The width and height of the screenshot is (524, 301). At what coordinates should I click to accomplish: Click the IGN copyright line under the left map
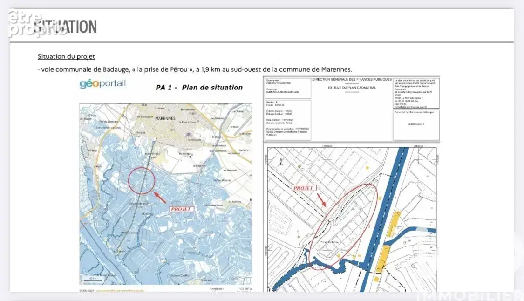coord(112,291)
